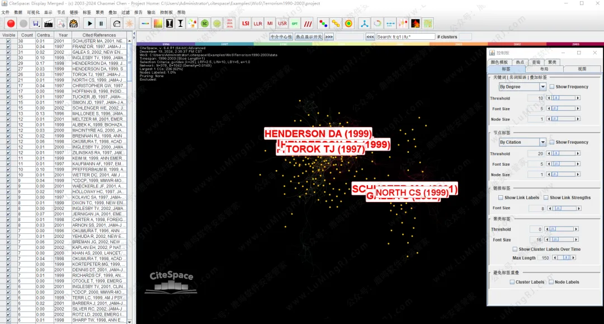Select LSI cluster labeling icon
The image size is (604, 324).
(245, 24)
